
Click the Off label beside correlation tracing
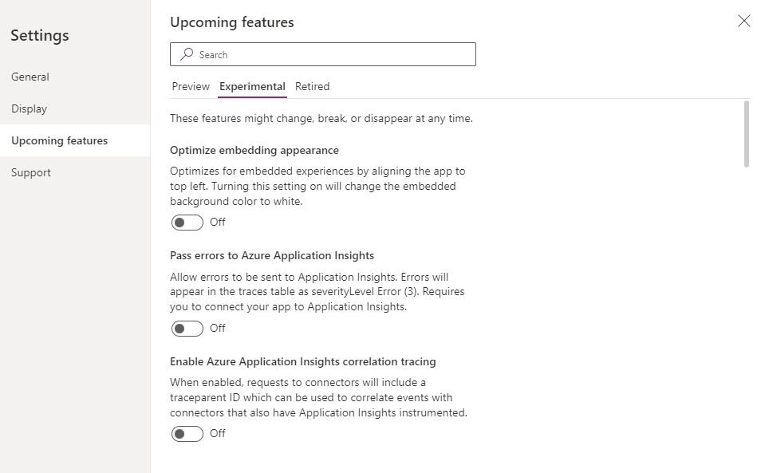point(217,433)
